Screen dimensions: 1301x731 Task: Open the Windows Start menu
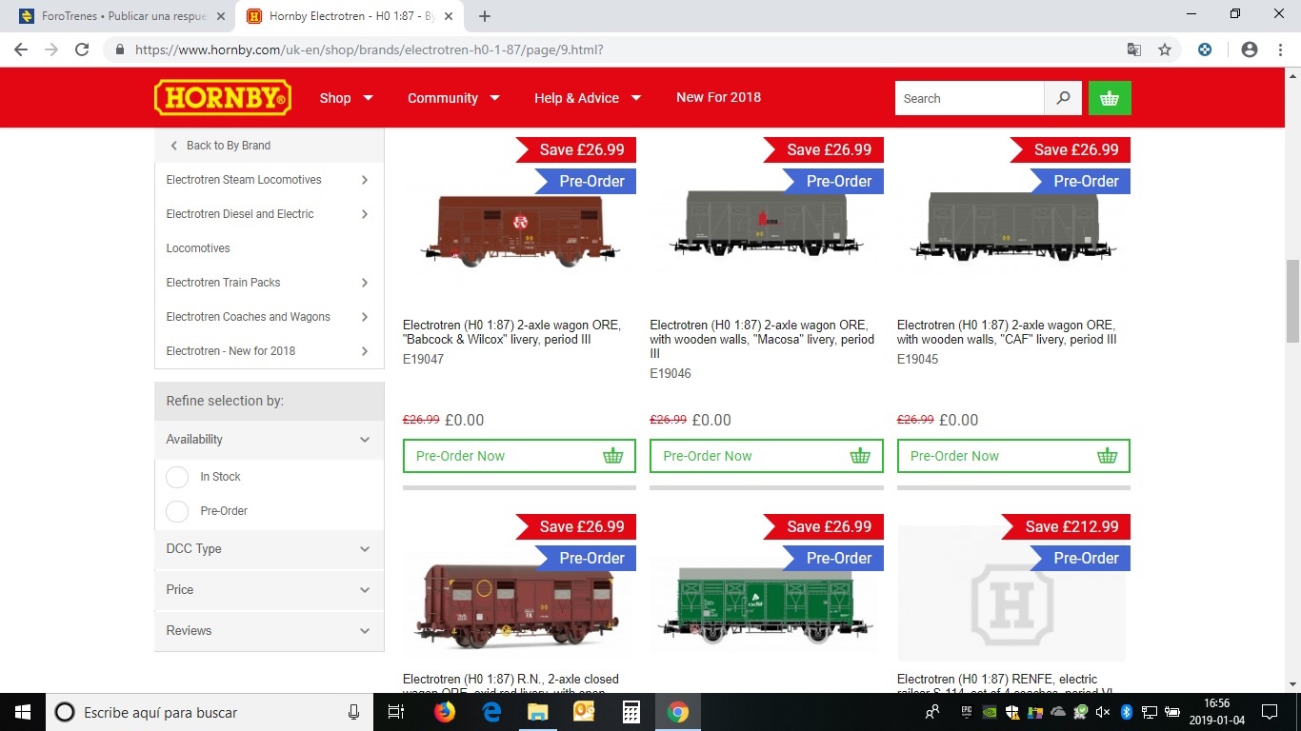(x=22, y=712)
